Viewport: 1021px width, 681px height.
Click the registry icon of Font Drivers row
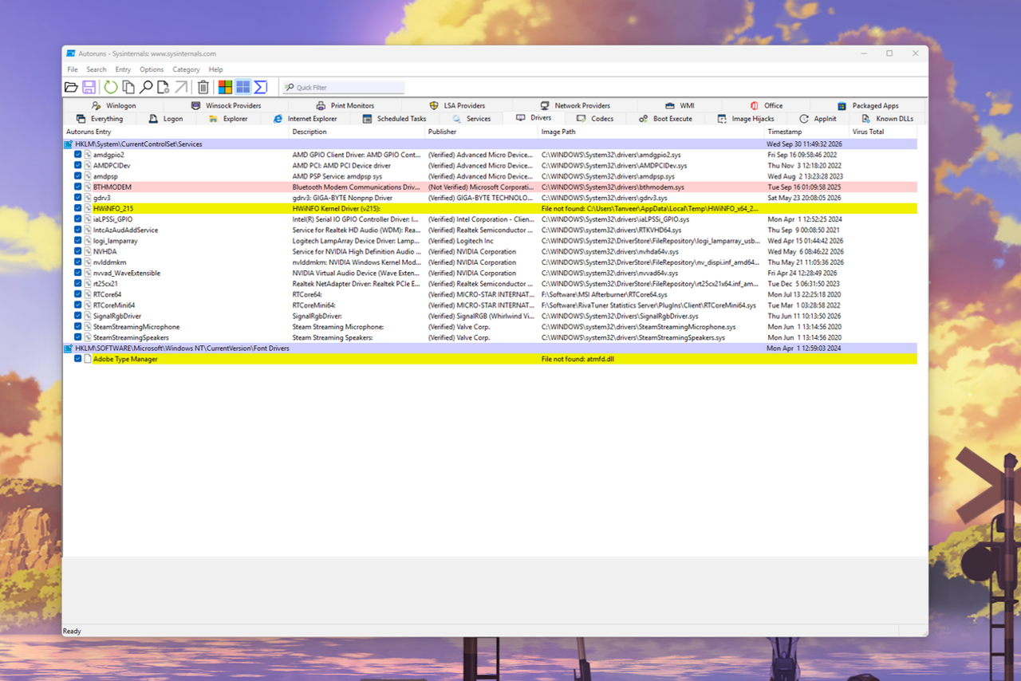tap(69, 348)
